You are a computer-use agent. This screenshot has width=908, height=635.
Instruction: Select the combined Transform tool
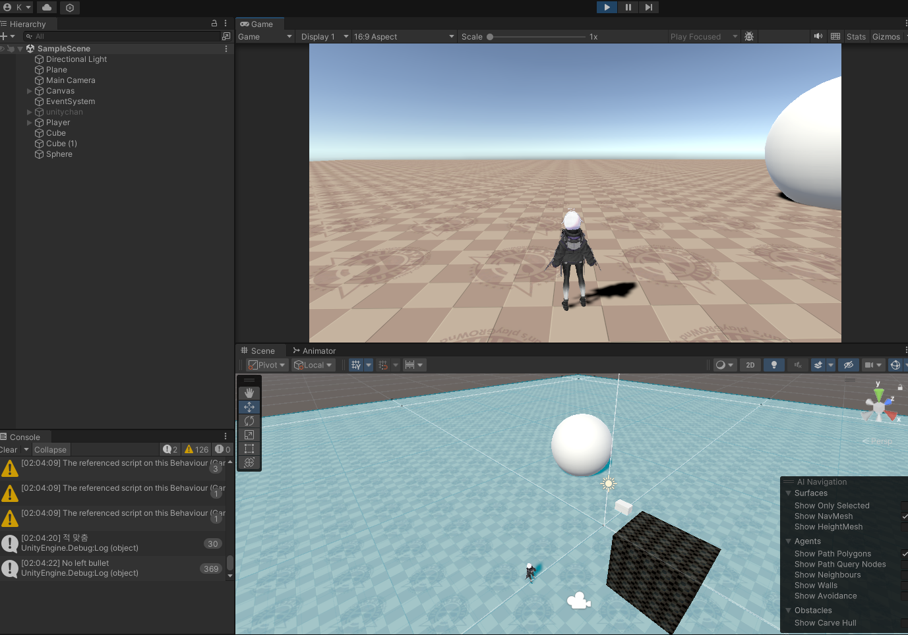[249, 462]
